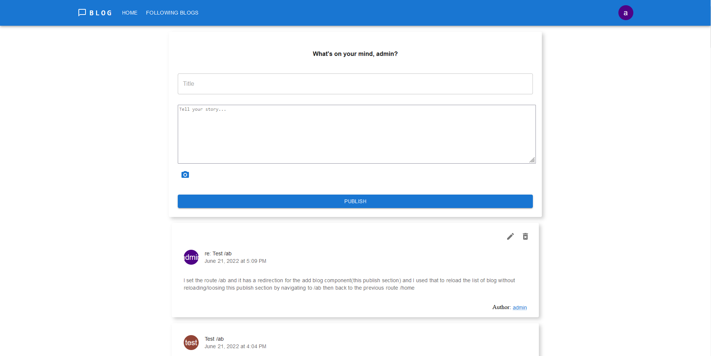
Task: Click the purple admin avatar on post
Action: pyautogui.click(x=191, y=257)
